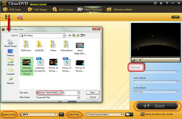Go to Desktop in places bar
This screenshot has width=182, height=119.
tap(10, 53)
